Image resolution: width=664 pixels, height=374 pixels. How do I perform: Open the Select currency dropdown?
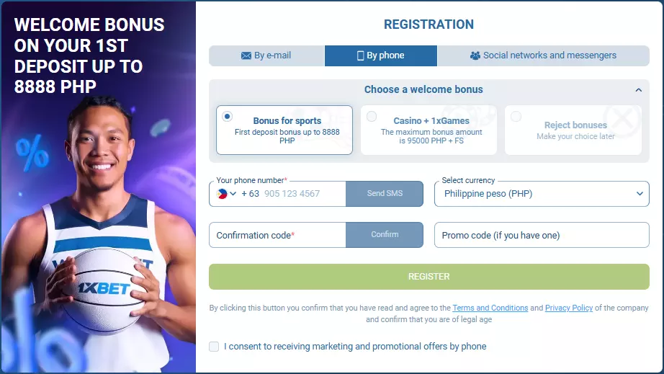click(x=542, y=194)
